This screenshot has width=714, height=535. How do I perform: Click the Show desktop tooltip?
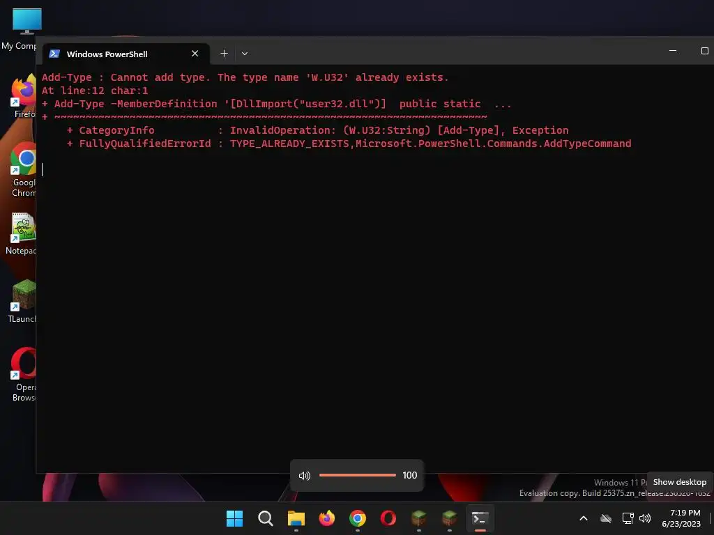(680, 482)
